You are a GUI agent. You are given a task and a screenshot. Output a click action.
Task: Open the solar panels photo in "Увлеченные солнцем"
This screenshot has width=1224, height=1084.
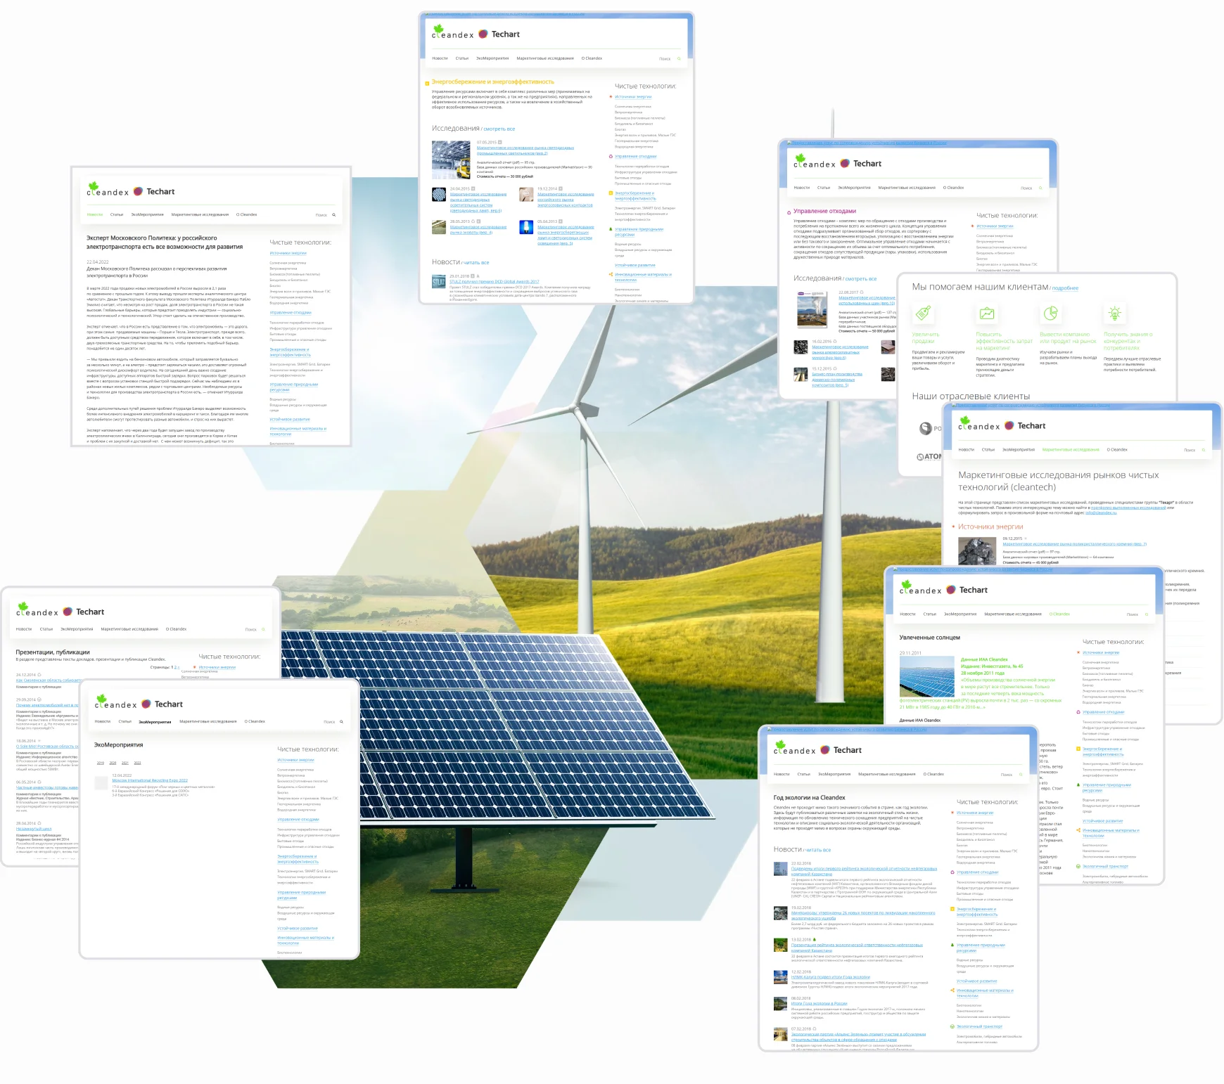(x=926, y=676)
